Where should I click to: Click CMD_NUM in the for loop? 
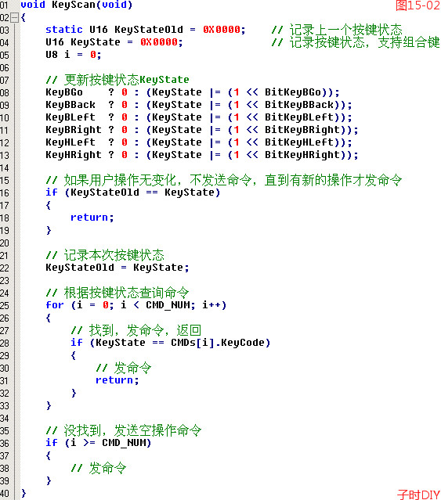click(168, 305)
